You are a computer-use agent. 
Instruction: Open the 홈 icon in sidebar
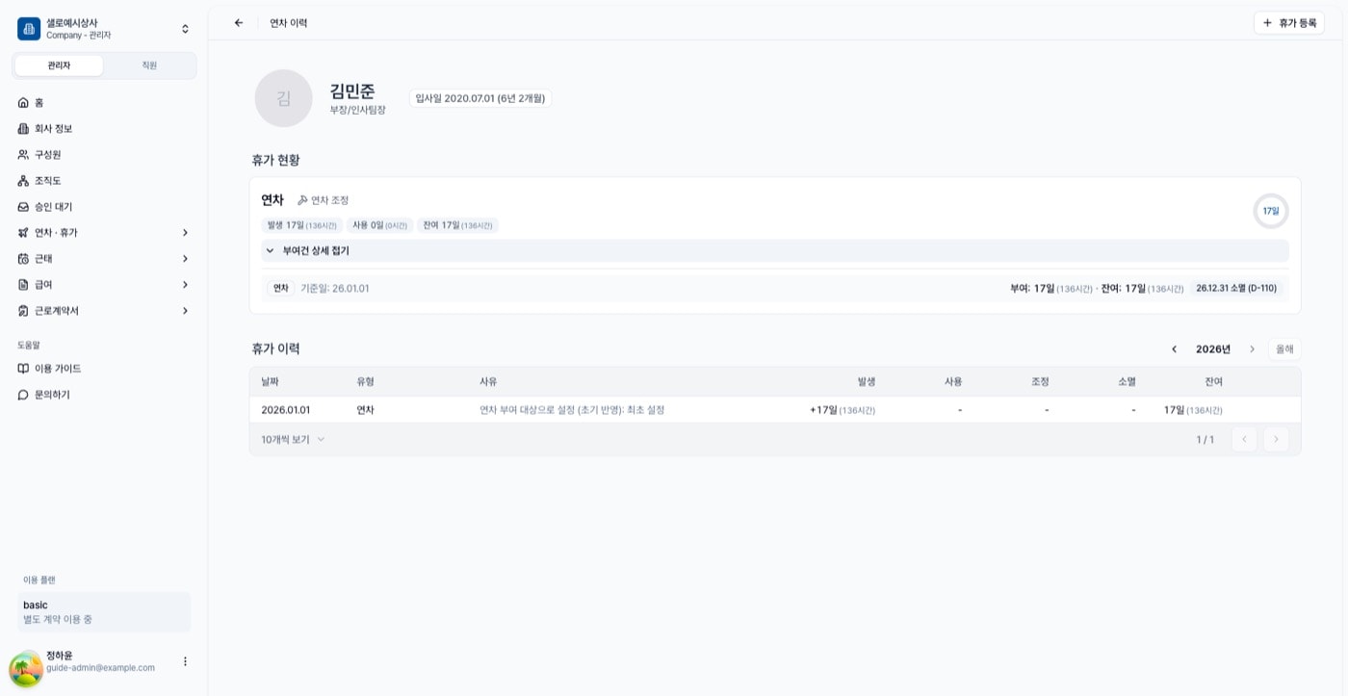pyautogui.click(x=24, y=102)
